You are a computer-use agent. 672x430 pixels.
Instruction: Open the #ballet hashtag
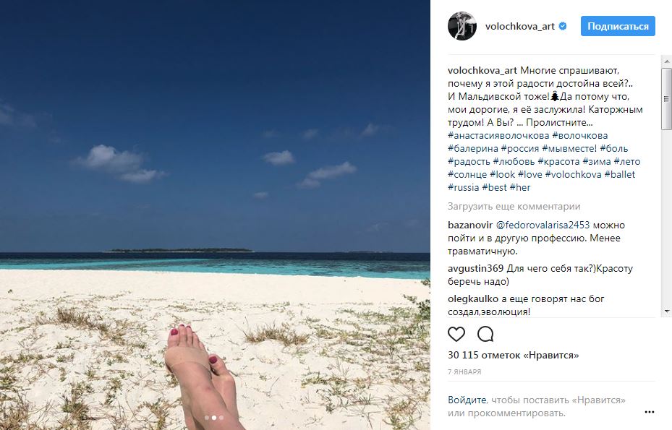620,174
